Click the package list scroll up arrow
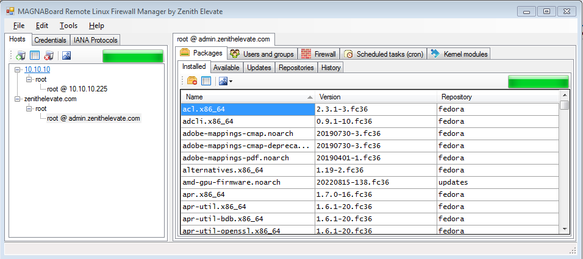Viewport: 583px width, 259px height. point(565,94)
